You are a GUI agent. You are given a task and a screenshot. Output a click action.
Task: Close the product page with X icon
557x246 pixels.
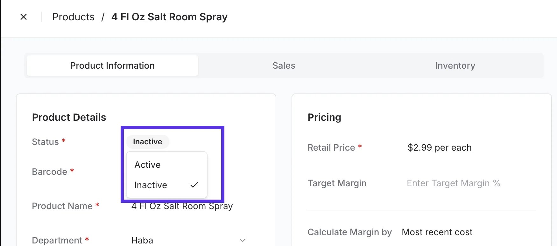point(24,17)
